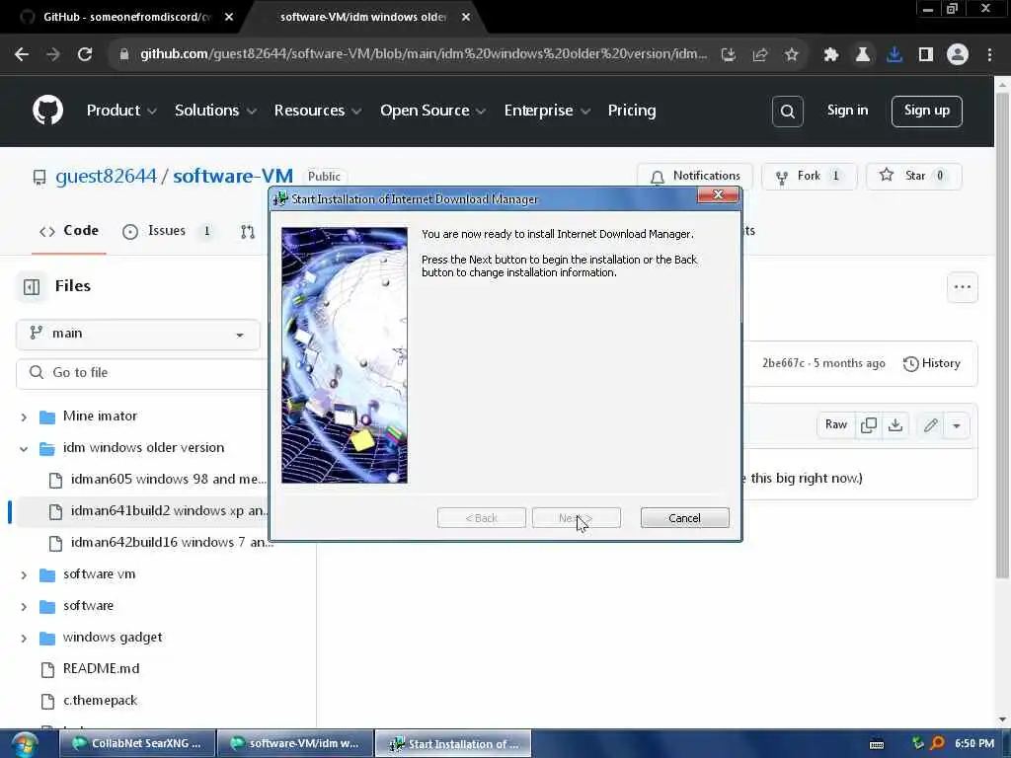Open browser profile avatar
The image size is (1011, 758).
point(958,55)
